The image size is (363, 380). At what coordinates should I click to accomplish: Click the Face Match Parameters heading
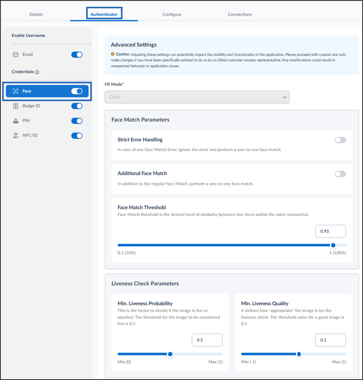pos(140,120)
